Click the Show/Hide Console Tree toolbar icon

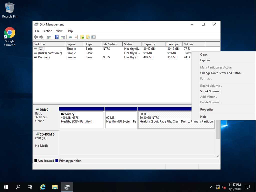(x=49, y=37)
